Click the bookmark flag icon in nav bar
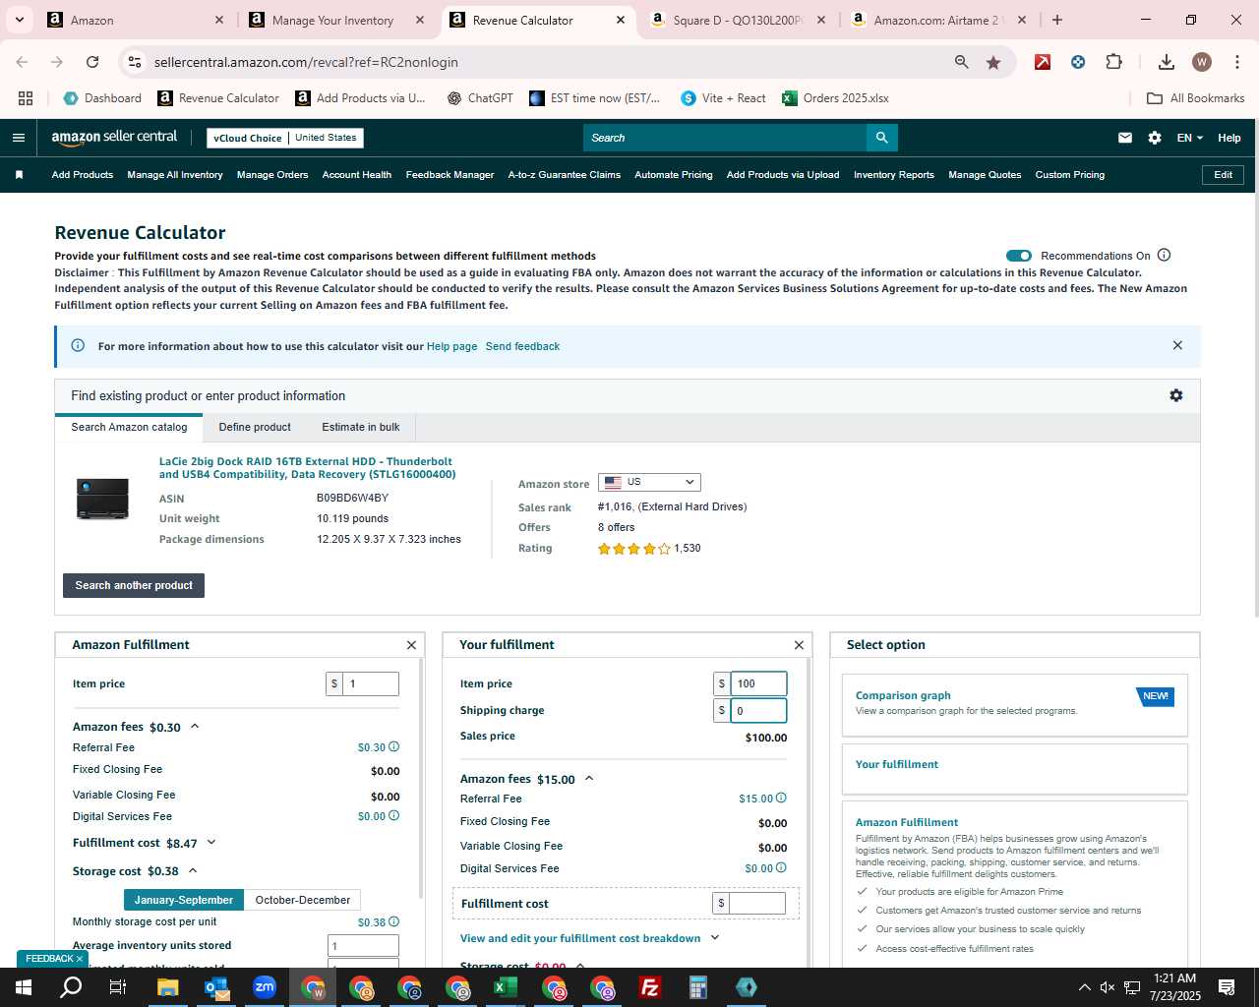The height and width of the screenshot is (1007, 1259). 19,175
